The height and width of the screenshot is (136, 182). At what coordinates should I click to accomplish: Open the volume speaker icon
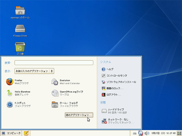147,133
